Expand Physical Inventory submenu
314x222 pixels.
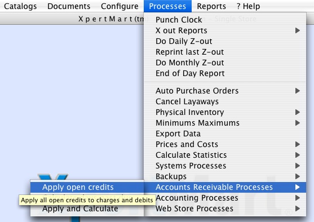point(225,112)
